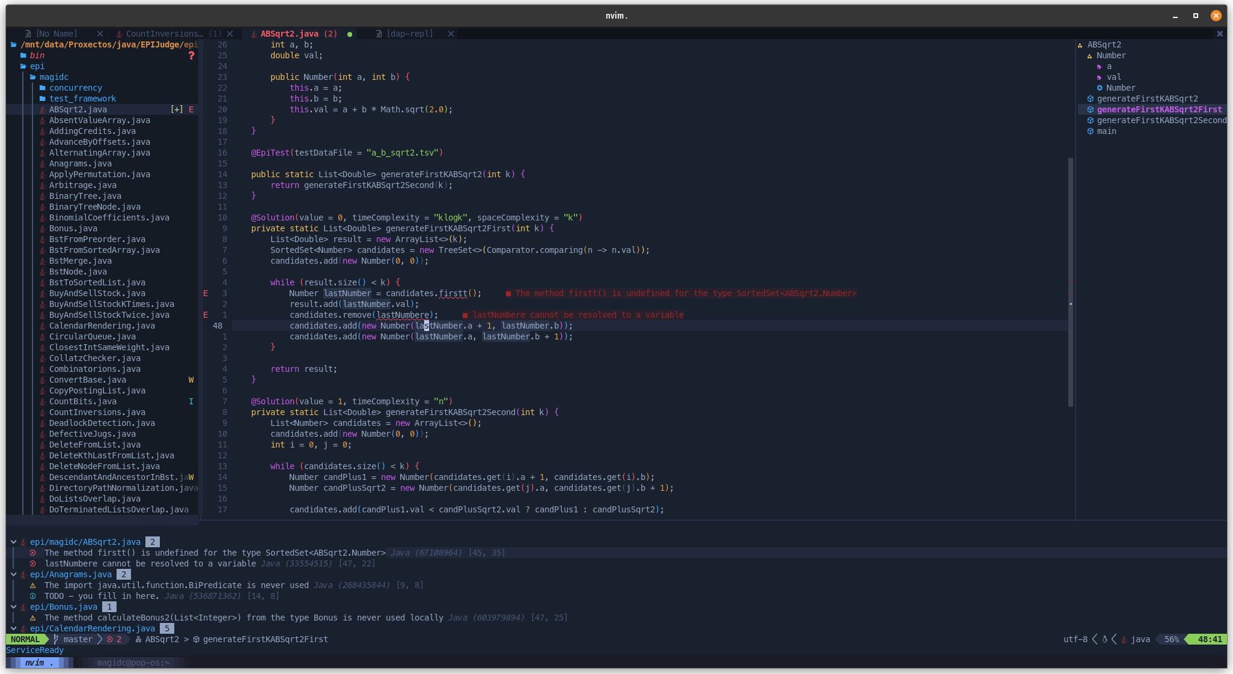Screen dimensions: 1233x674
Task: Close the [No Name] tab
Action: pos(100,34)
